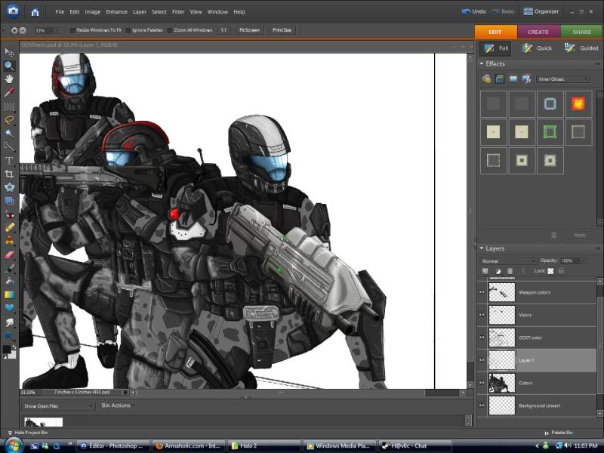Image resolution: width=604 pixels, height=453 pixels.
Task: Open the Inner Glows style dropdown
Action: tap(563, 79)
